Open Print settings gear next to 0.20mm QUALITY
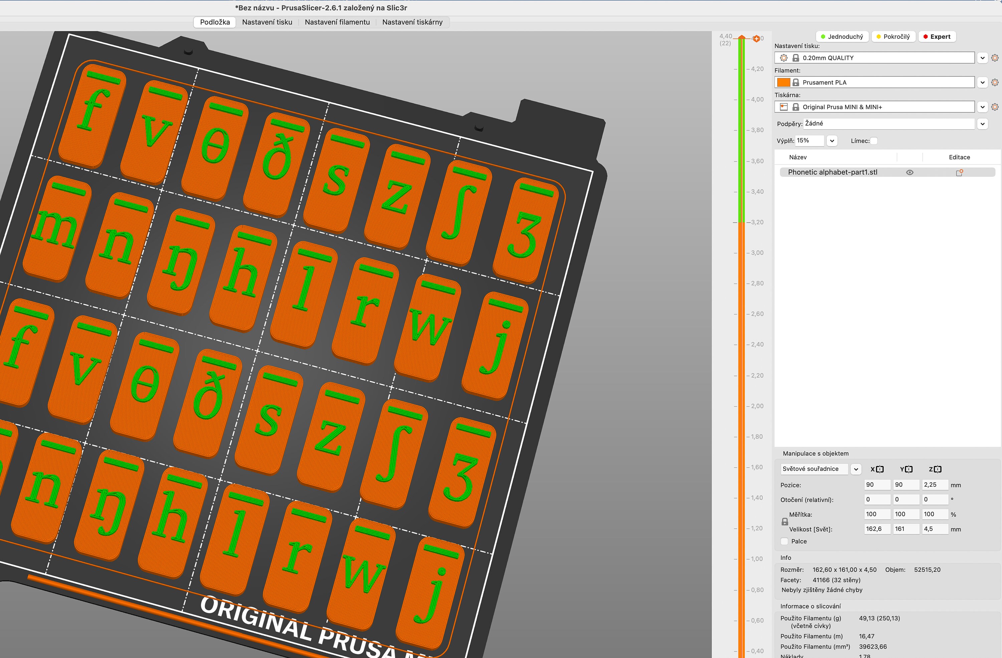Screen dimensions: 1002x658 point(995,58)
